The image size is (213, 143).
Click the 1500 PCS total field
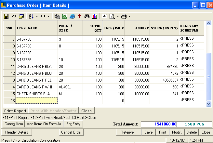click(194, 124)
